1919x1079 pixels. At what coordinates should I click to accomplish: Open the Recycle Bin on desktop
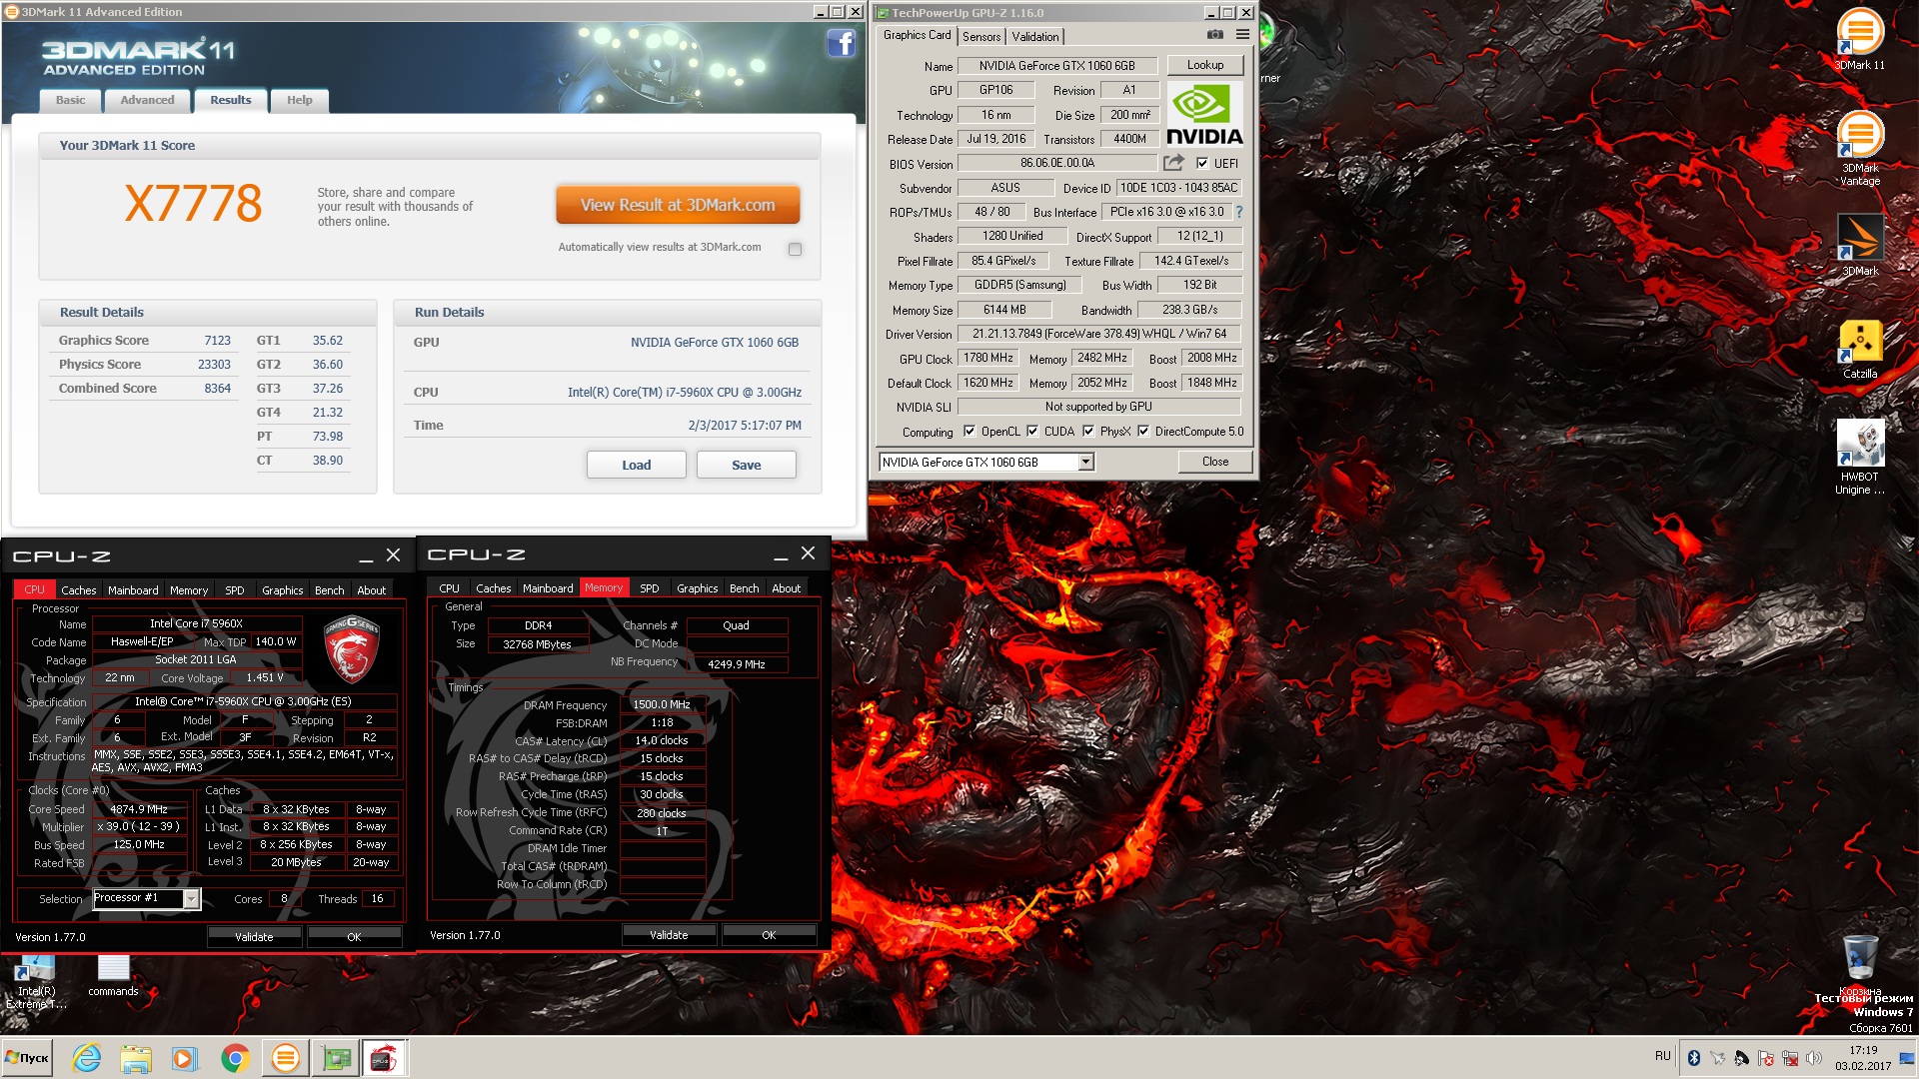click(1859, 965)
